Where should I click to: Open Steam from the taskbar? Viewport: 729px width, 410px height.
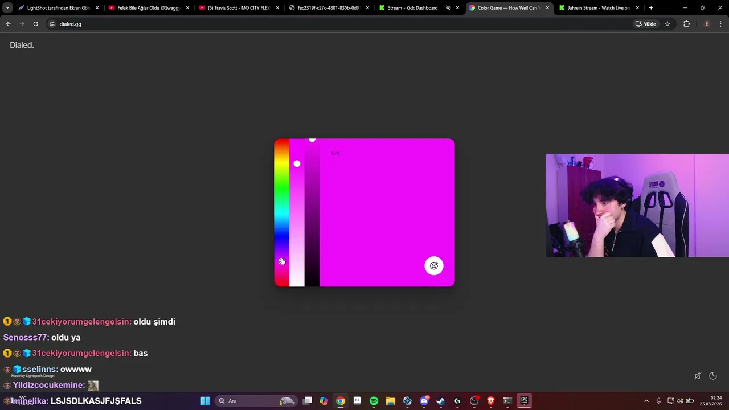click(x=441, y=401)
